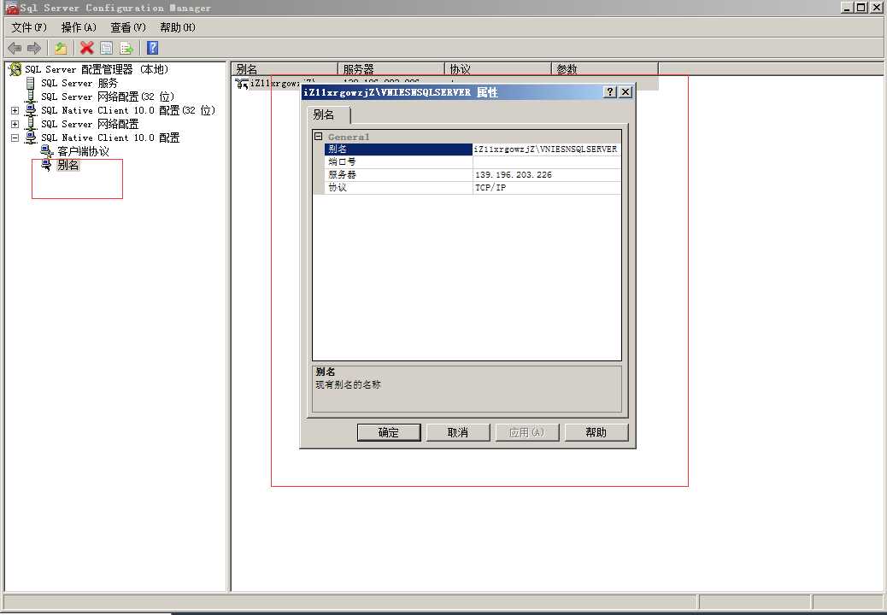Minimize the Configuration Manager window
The width and height of the screenshot is (887, 615).
pyautogui.click(x=848, y=8)
